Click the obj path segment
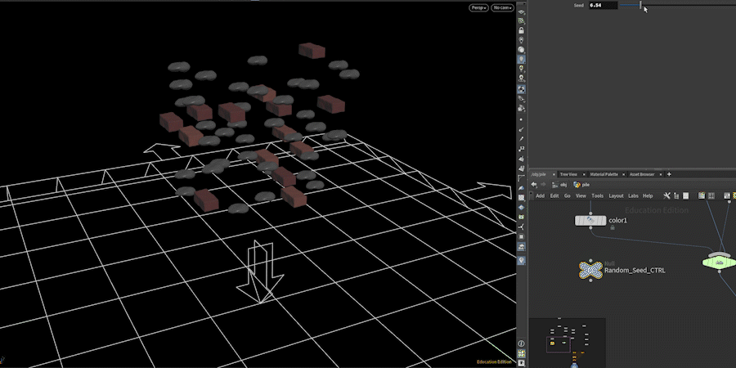 (x=559, y=185)
